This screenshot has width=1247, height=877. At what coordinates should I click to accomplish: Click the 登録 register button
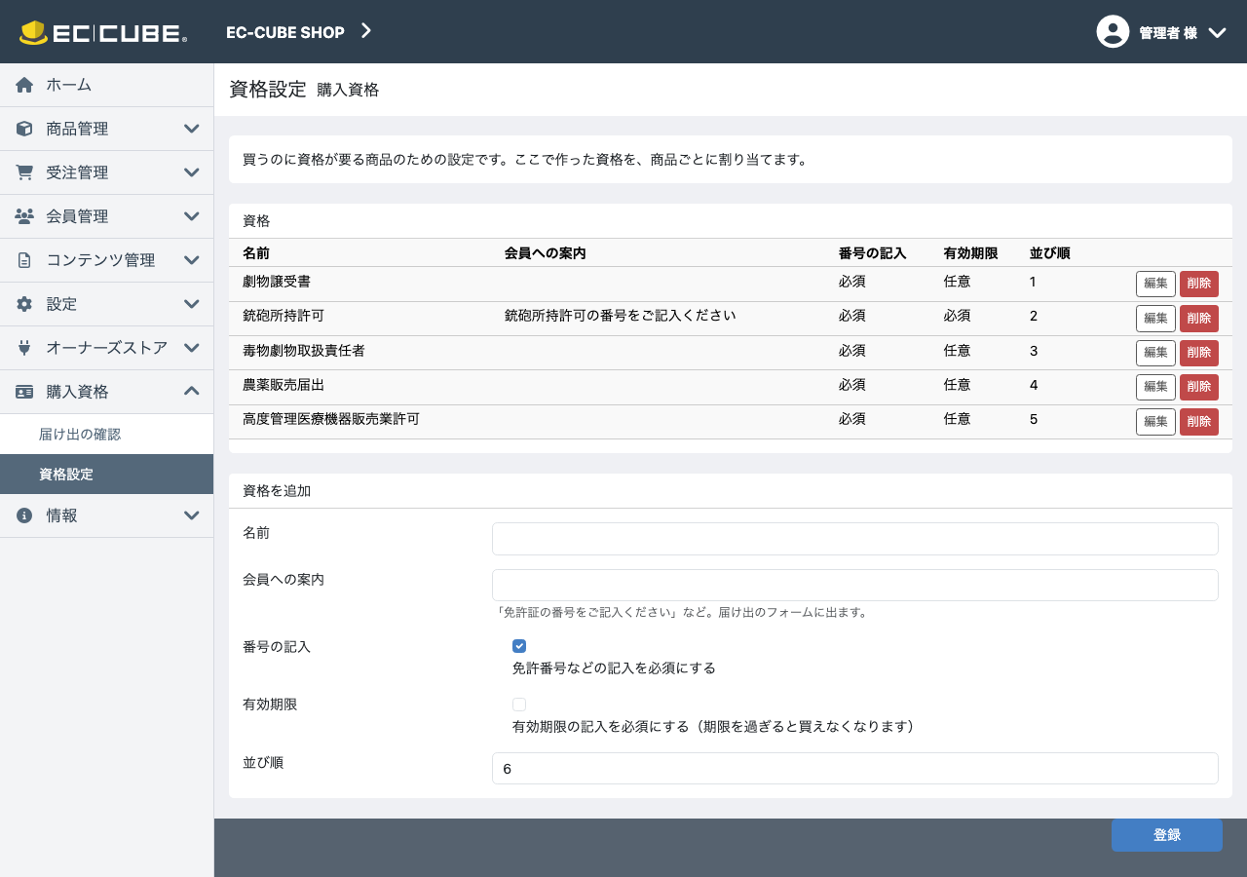(x=1167, y=835)
